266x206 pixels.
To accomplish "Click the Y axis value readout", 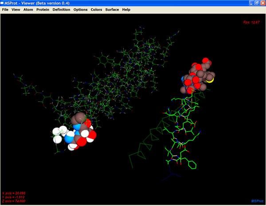I will click(x=13, y=197).
